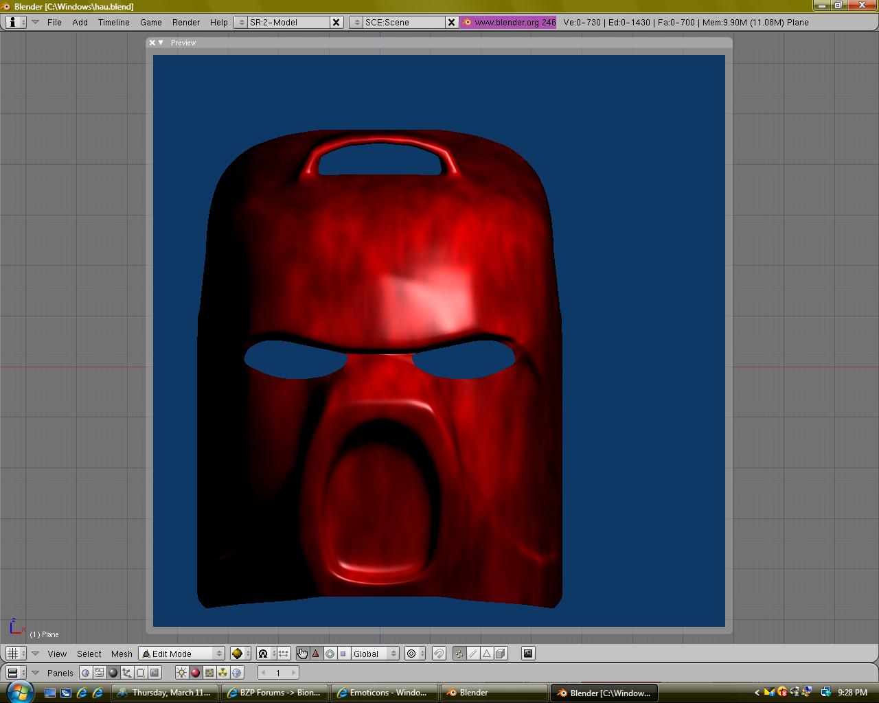
Task: Click the Shading context sphere icon
Action: [x=113, y=673]
